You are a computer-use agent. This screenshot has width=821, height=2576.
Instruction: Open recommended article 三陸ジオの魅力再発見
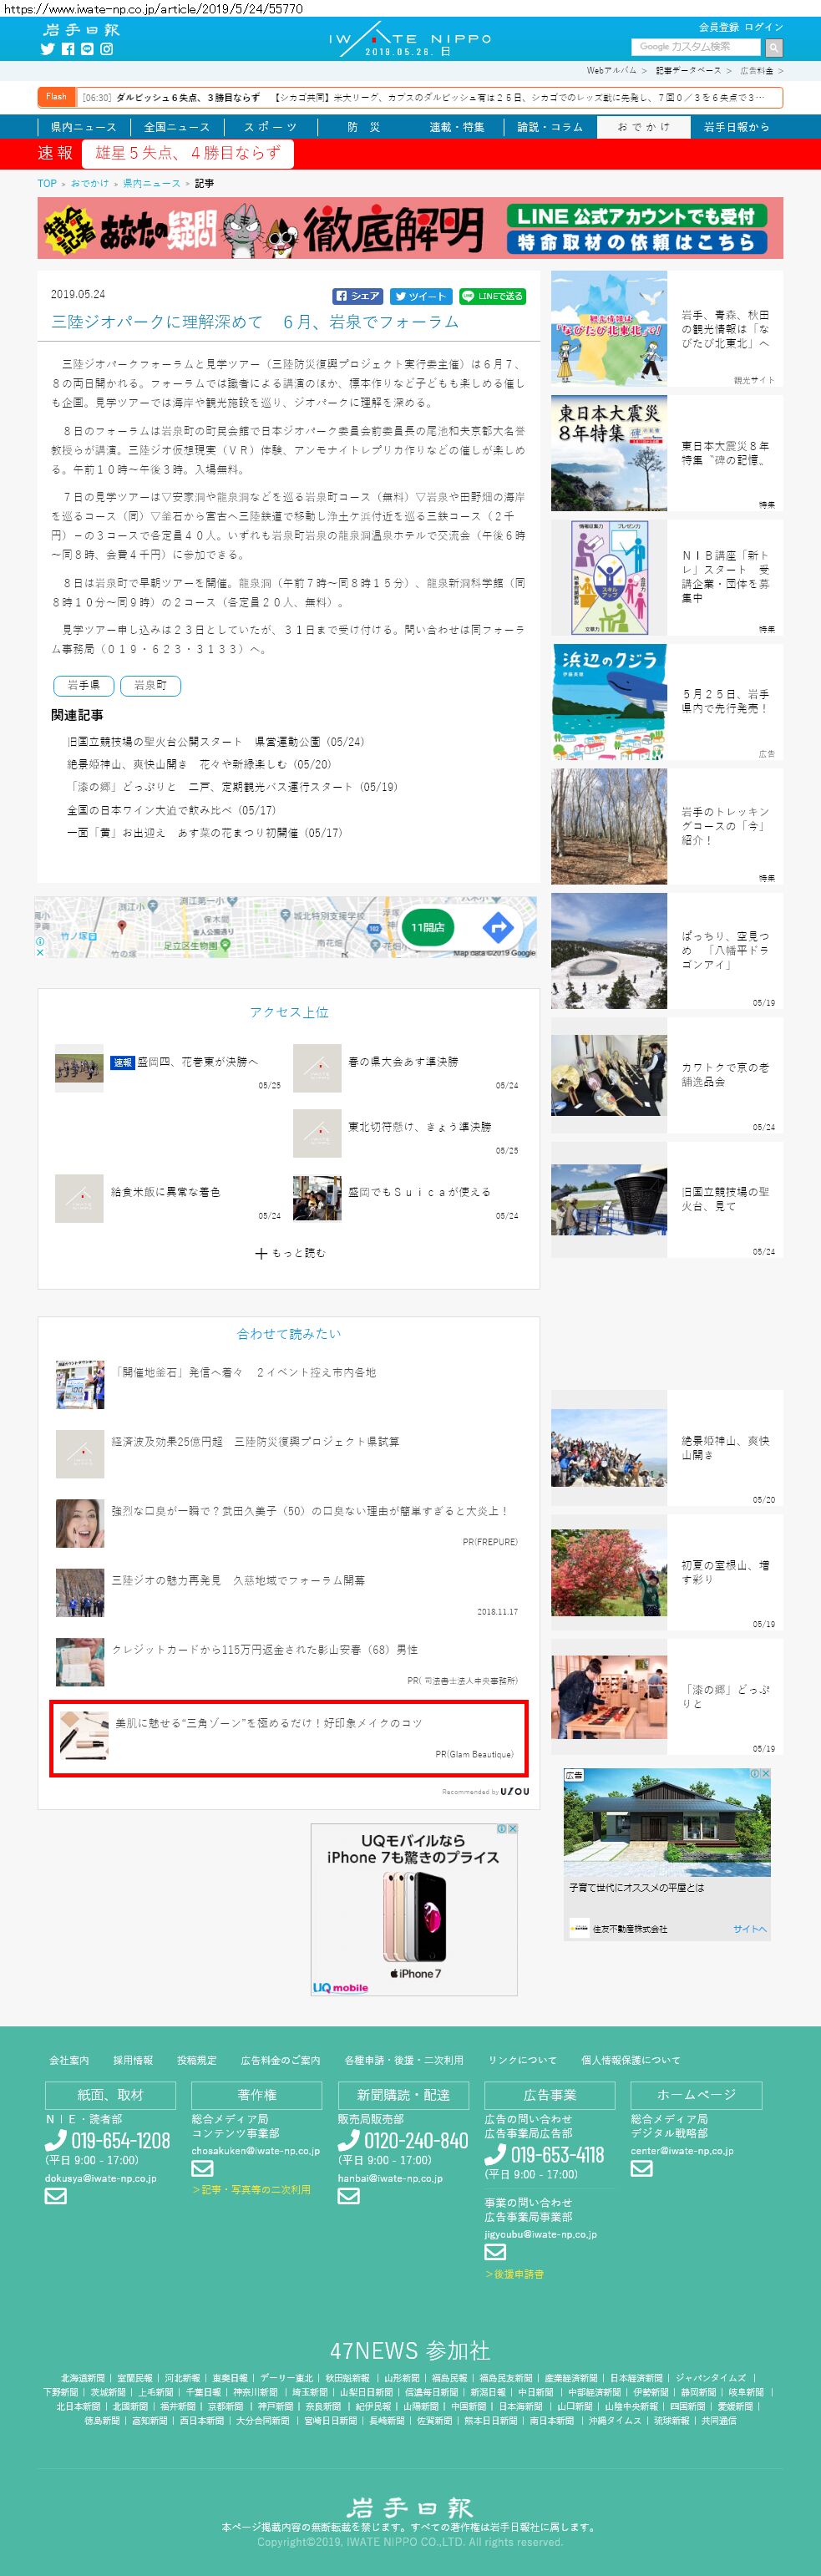[238, 1580]
